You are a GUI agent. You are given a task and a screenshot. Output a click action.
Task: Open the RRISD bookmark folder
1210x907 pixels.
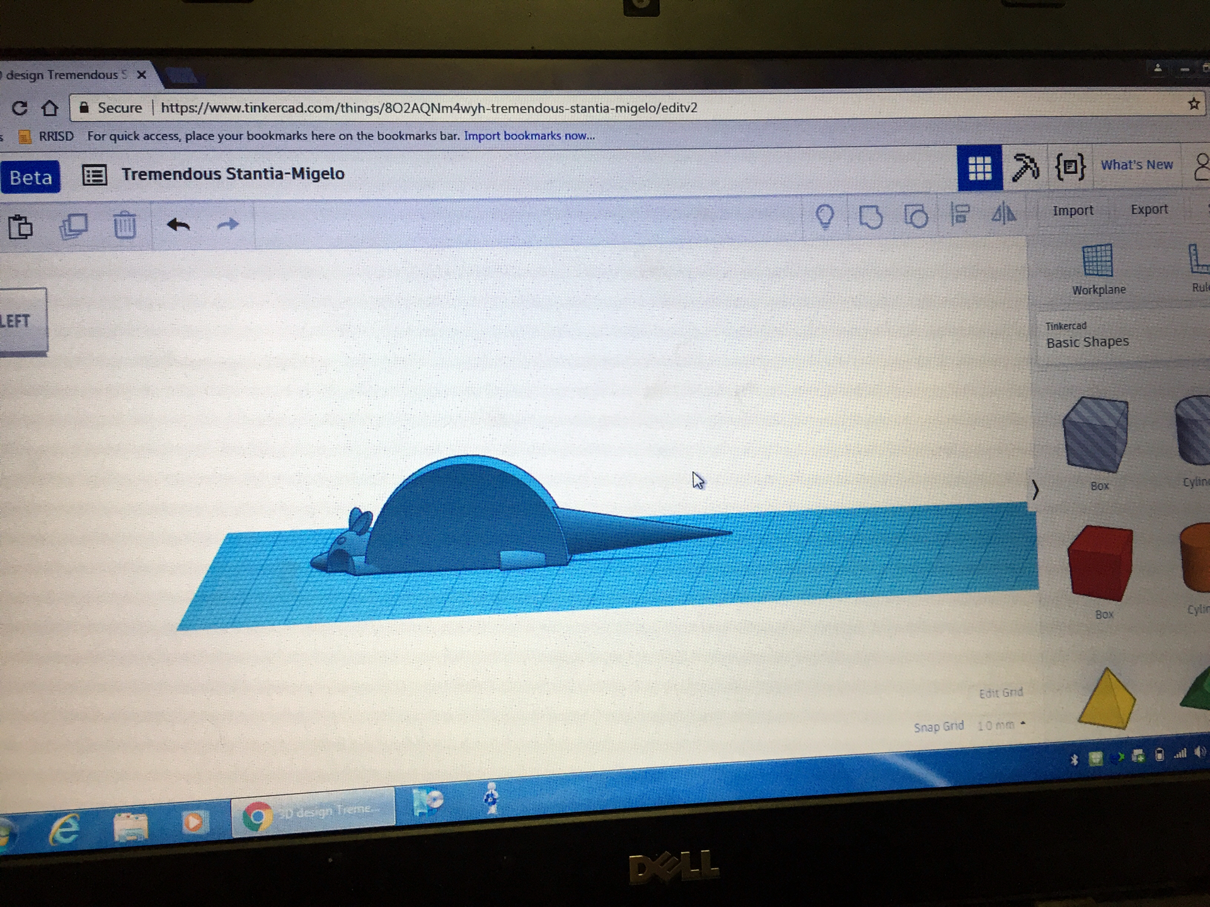(47, 136)
